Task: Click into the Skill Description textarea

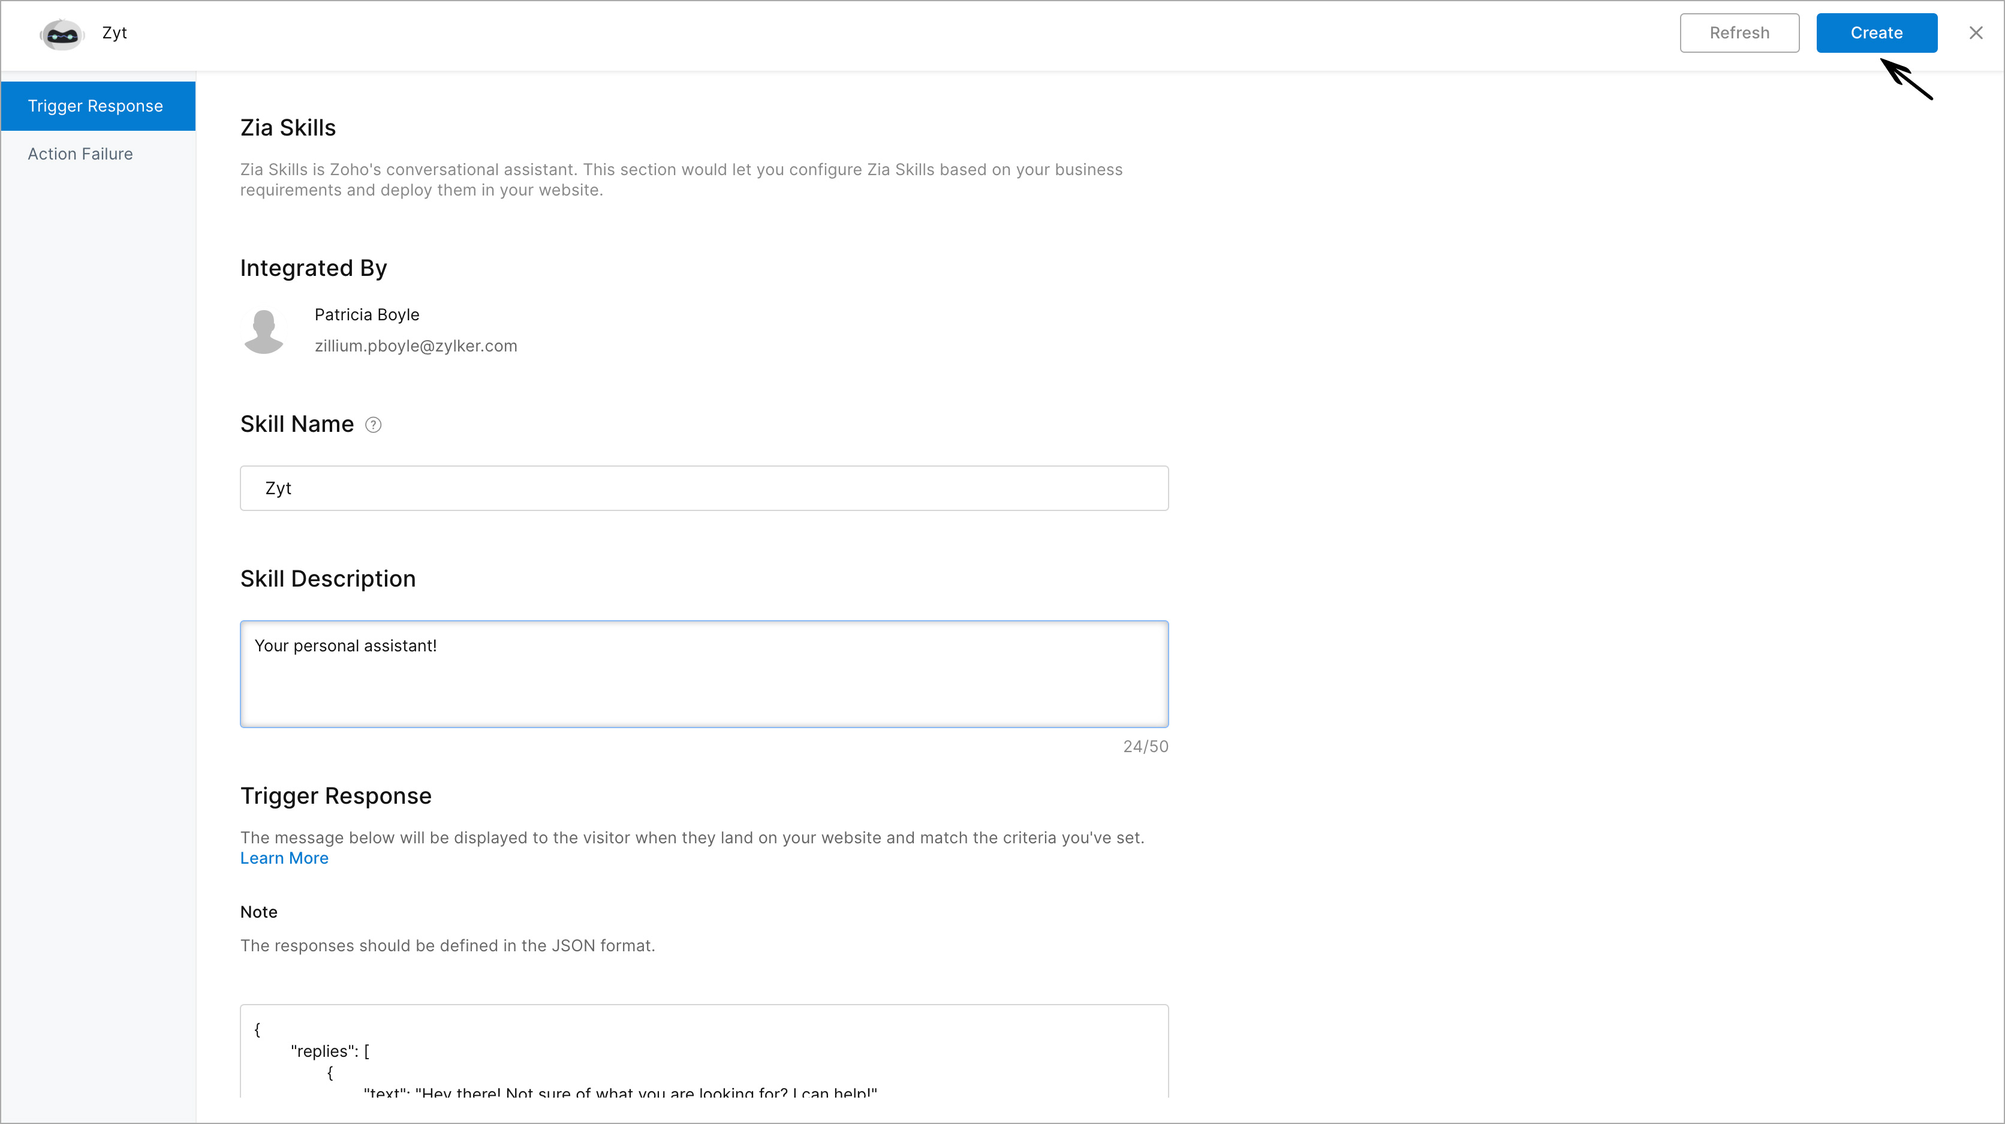Action: [704, 674]
